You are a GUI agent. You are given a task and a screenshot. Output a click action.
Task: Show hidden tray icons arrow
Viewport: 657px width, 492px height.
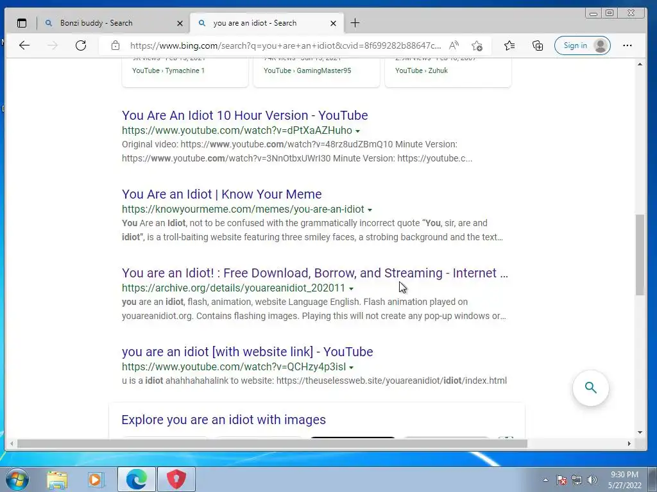click(x=545, y=480)
